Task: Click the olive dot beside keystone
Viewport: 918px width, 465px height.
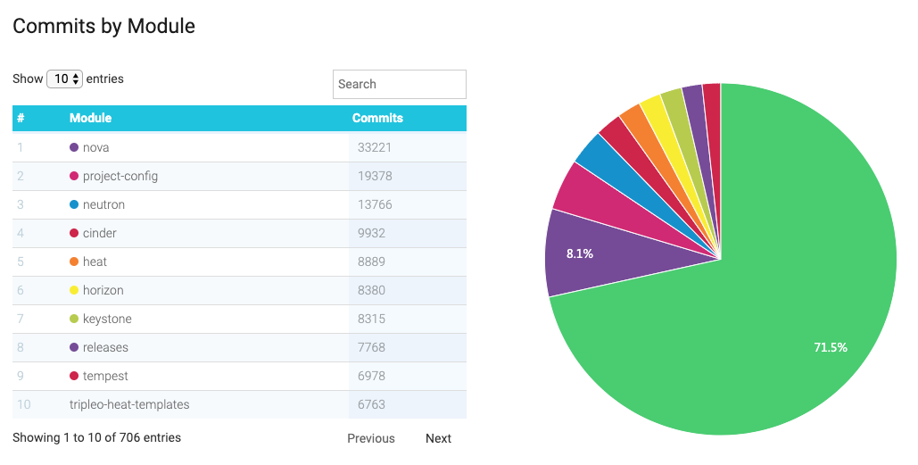Action: pyautogui.click(x=74, y=320)
